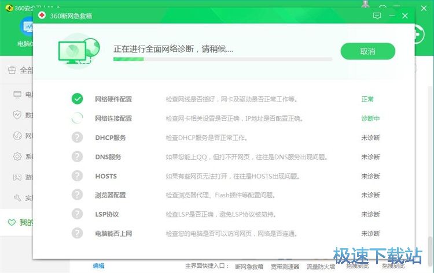This screenshot has width=434, height=273.
Task: Select the DHCP服务 item label
Action: 111,137
